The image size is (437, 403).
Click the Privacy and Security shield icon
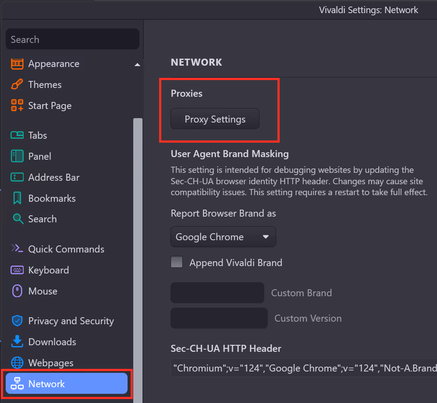click(x=17, y=321)
